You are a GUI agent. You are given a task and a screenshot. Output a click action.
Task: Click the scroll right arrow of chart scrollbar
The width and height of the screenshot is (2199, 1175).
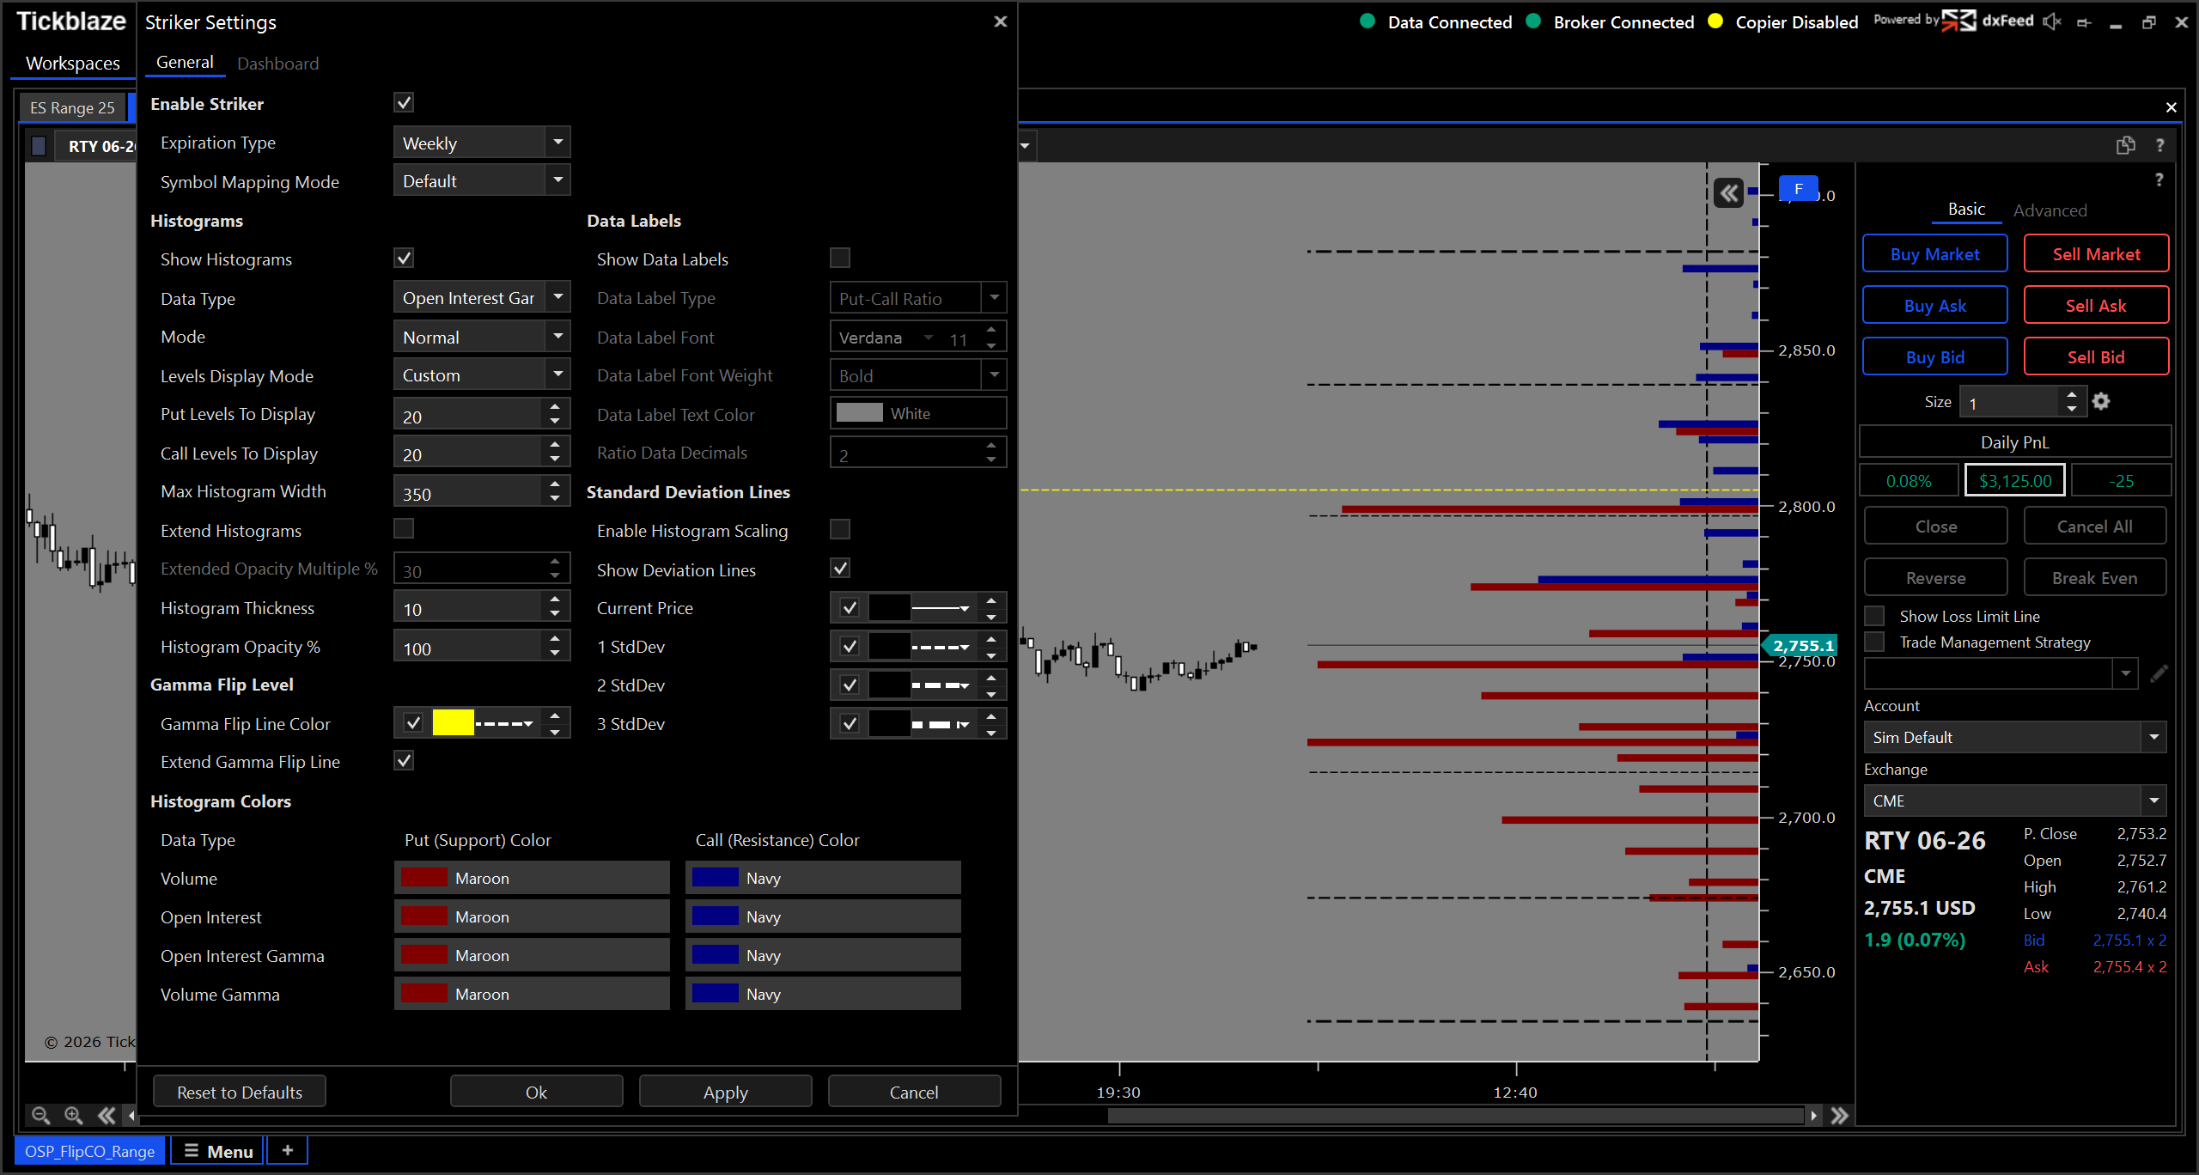click(x=1813, y=1115)
